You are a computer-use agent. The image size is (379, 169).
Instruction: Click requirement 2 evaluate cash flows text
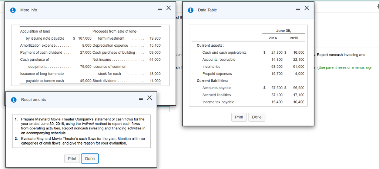click(83, 141)
